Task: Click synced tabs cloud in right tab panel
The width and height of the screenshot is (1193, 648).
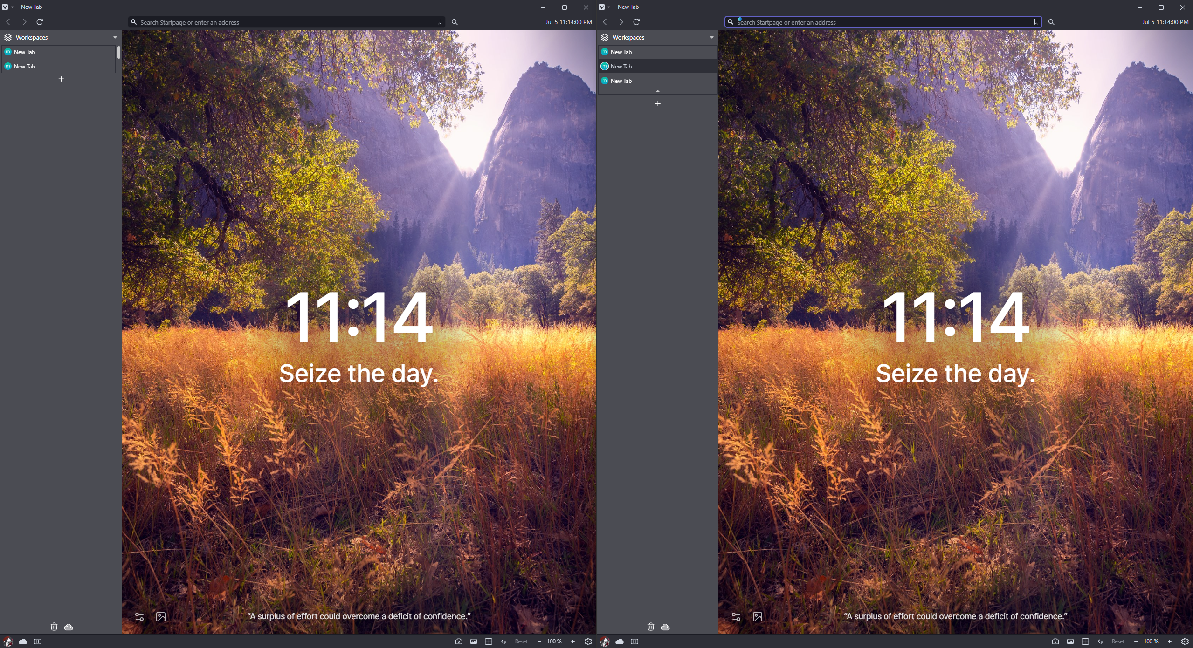Action: click(665, 627)
